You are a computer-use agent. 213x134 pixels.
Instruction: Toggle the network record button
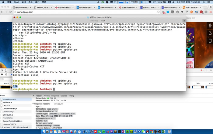coord(2,74)
